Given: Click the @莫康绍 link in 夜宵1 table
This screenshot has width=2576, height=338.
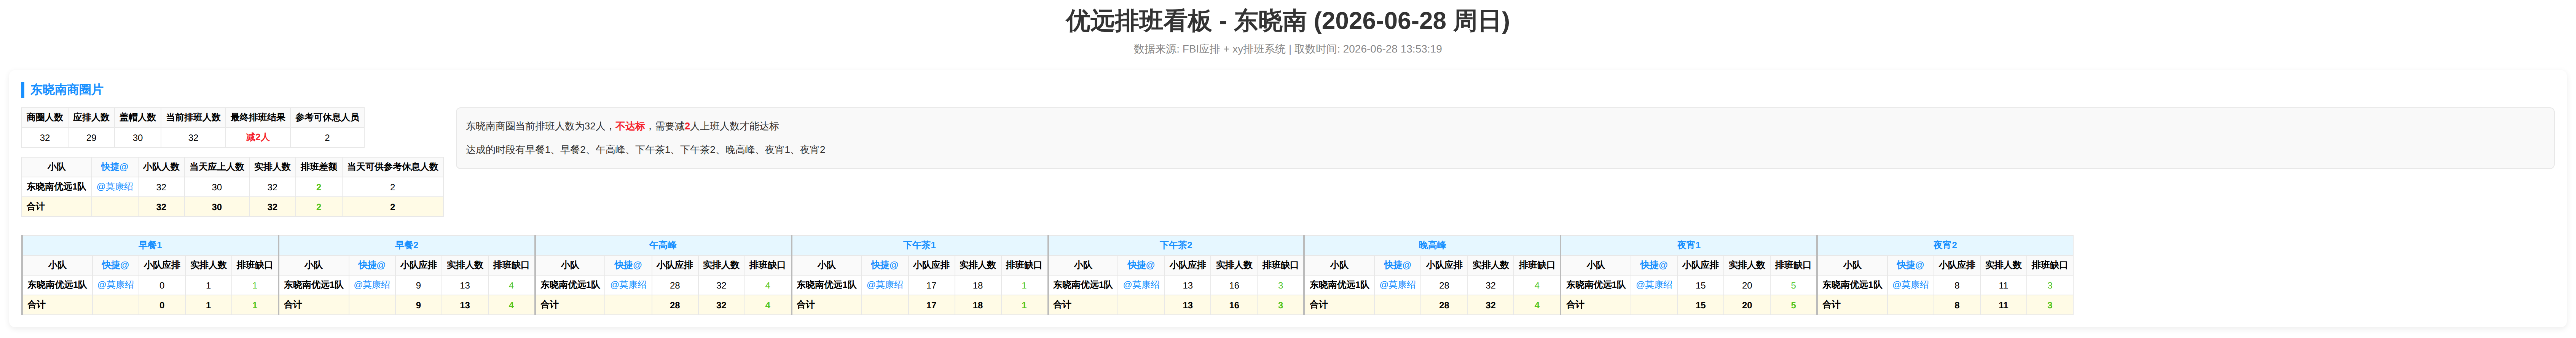Looking at the screenshot, I should click(1654, 285).
